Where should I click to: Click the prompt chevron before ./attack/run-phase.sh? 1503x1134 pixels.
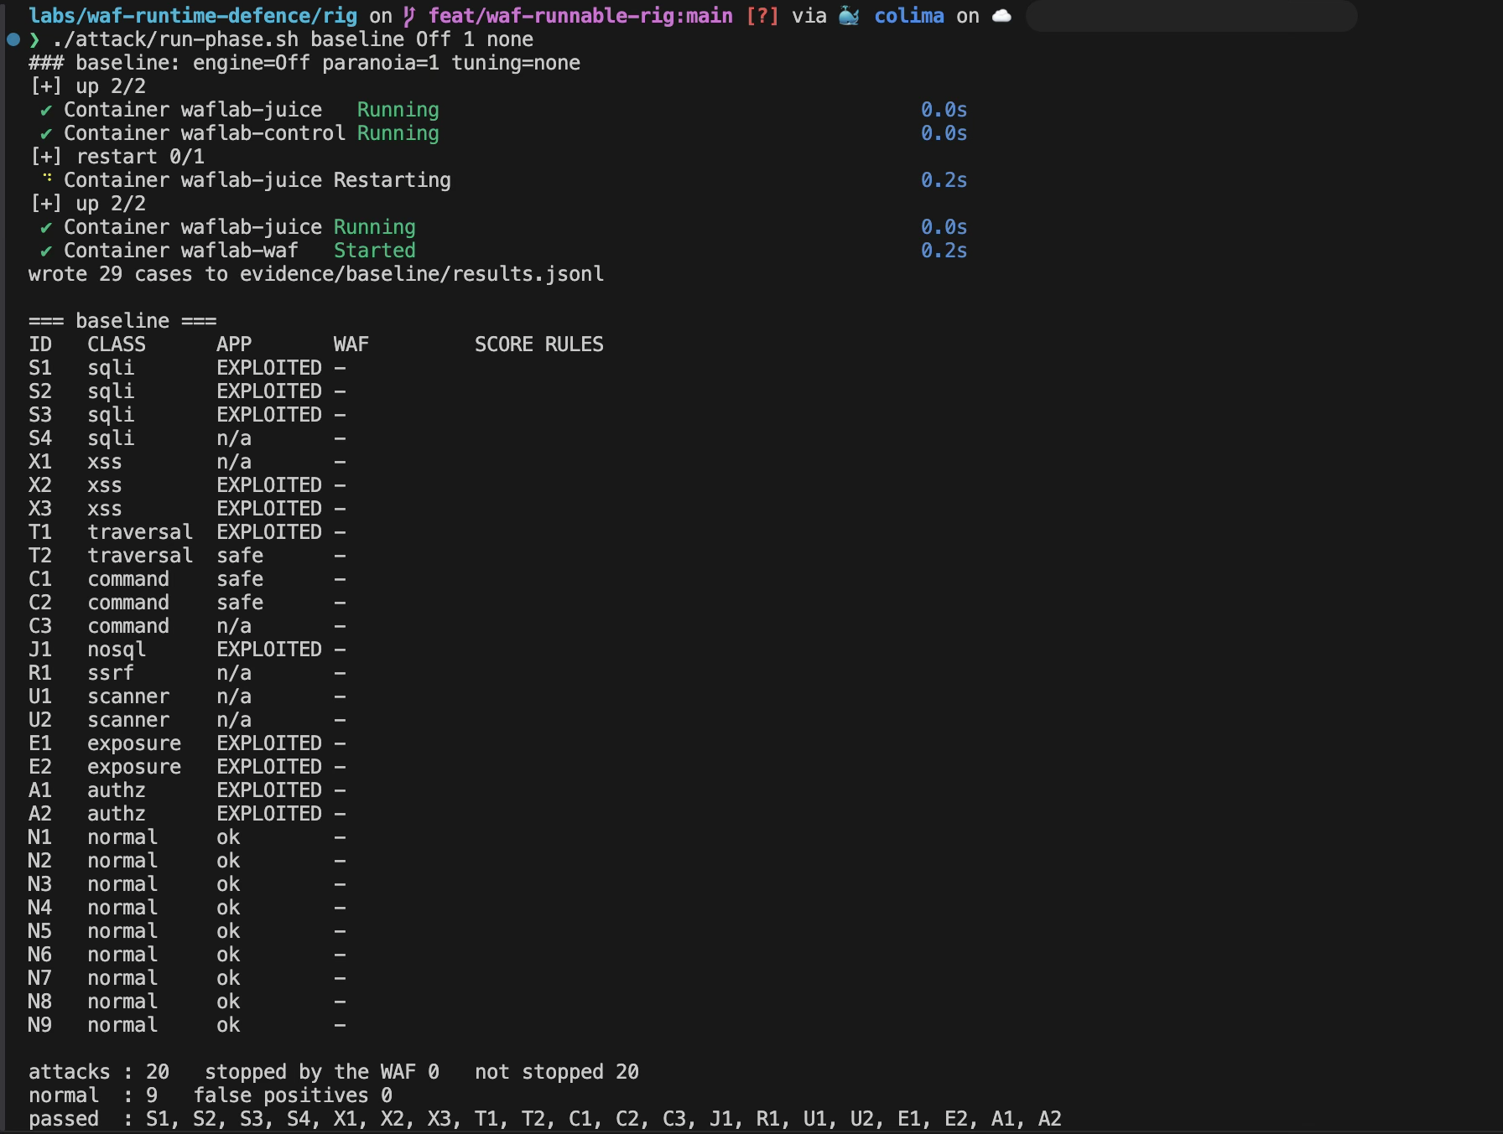pos(34,39)
